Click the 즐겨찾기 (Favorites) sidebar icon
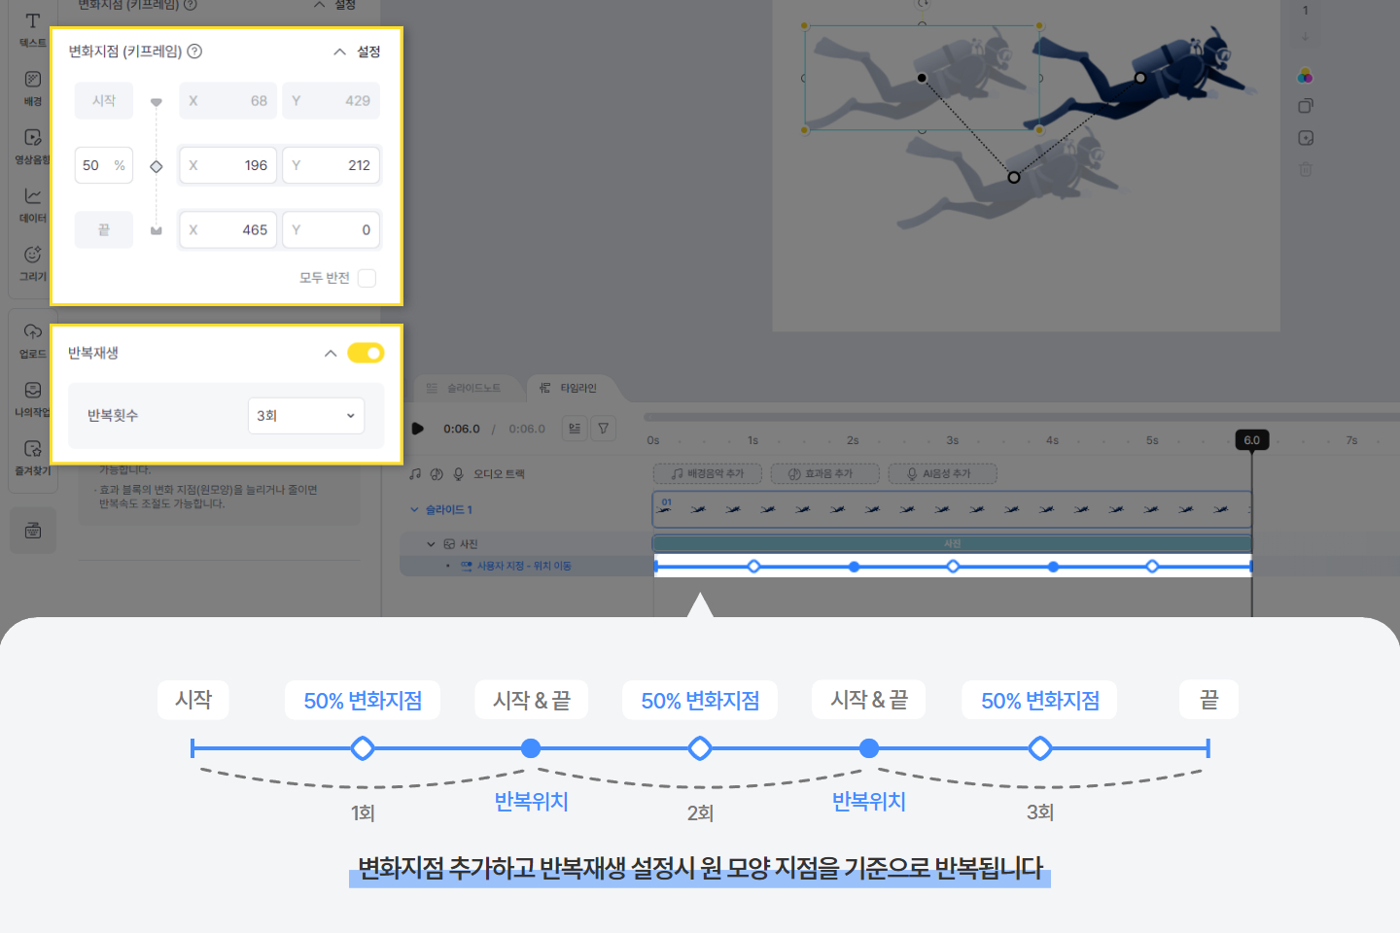The image size is (1400, 933). tap(32, 456)
